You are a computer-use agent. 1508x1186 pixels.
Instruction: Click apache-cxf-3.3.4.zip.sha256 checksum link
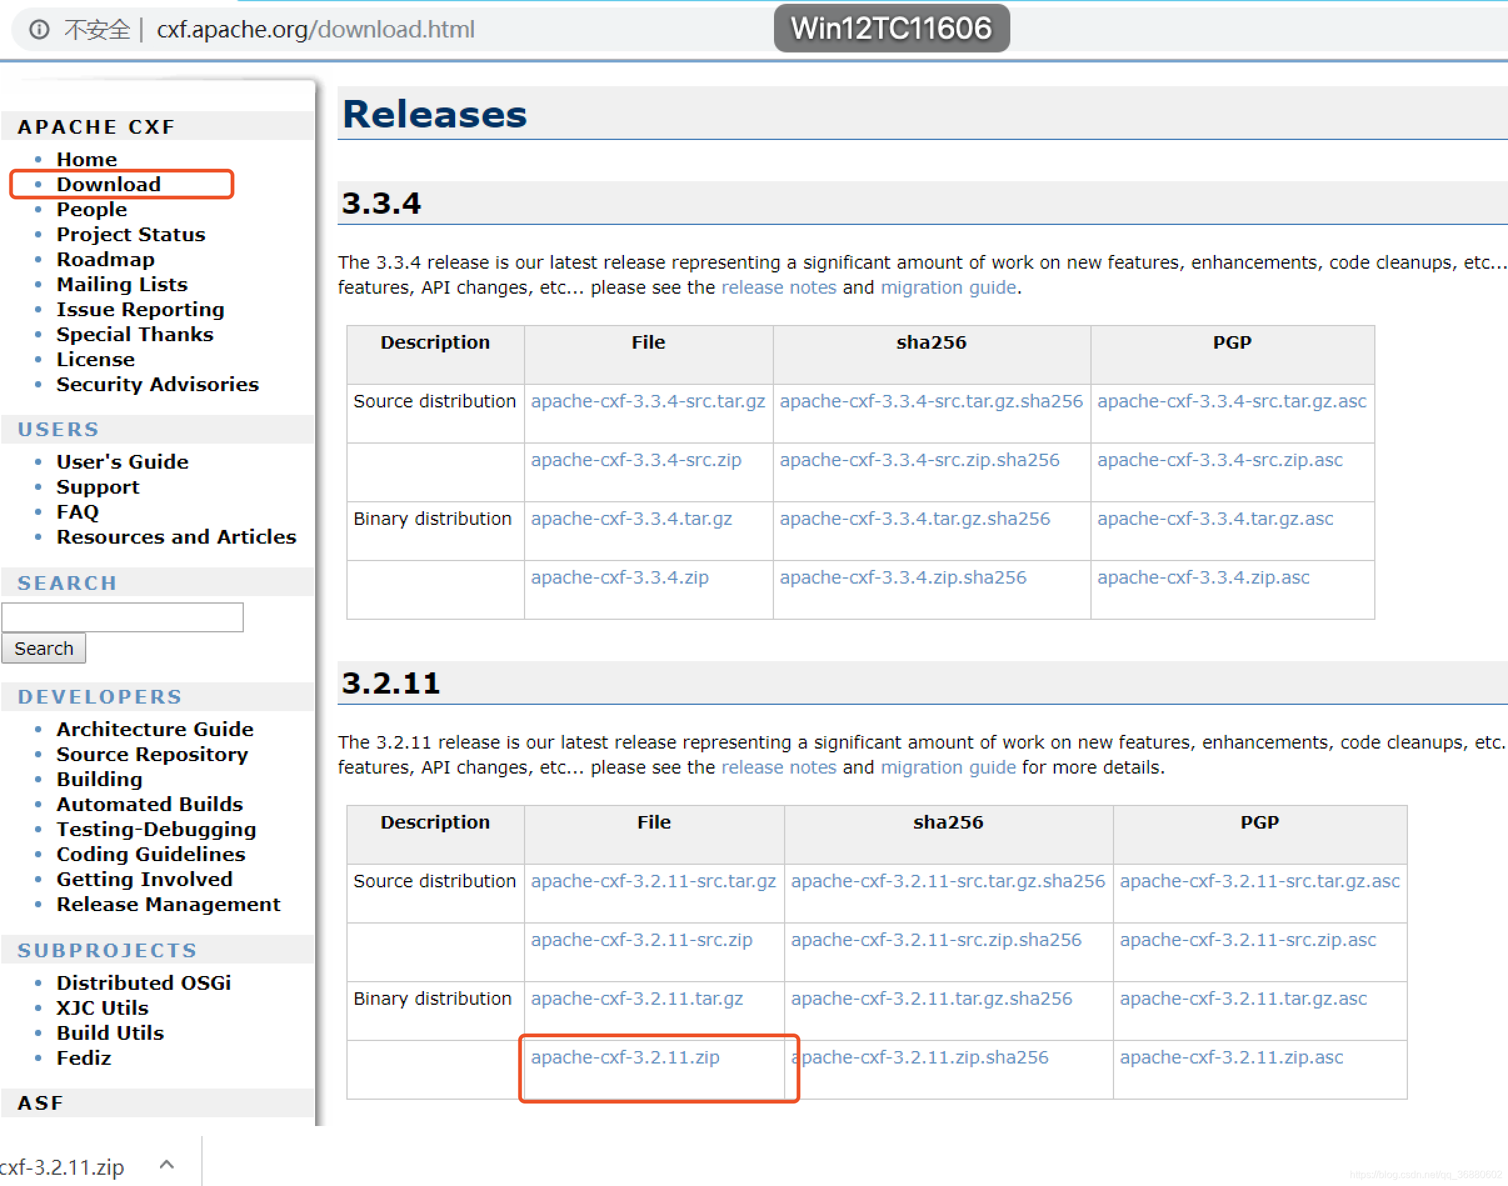pos(902,577)
